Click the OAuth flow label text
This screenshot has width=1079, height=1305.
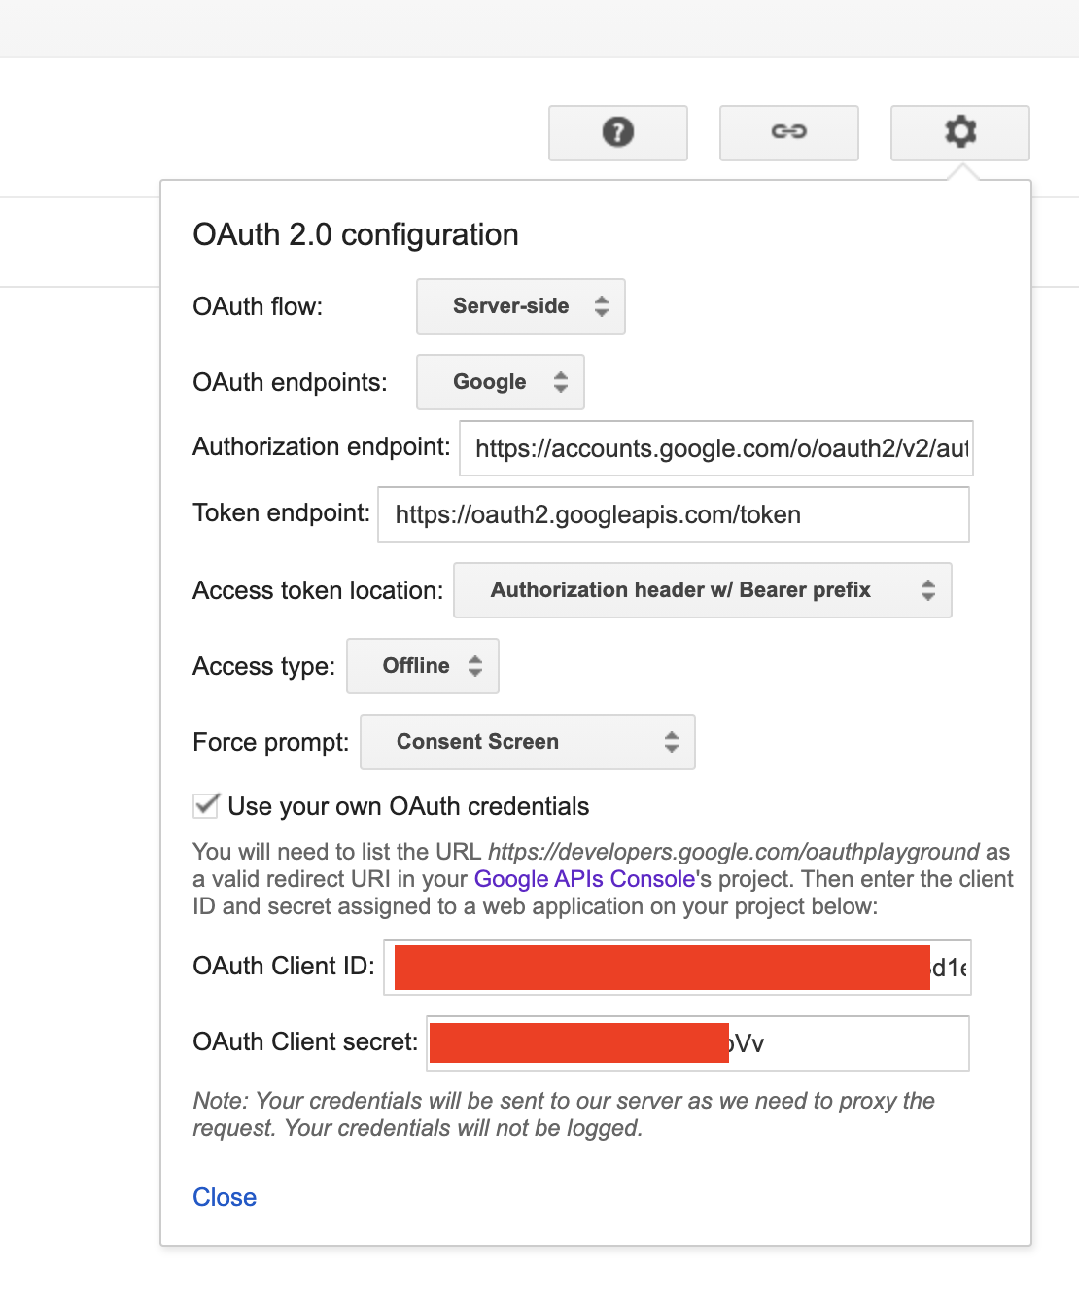click(x=258, y=306)
